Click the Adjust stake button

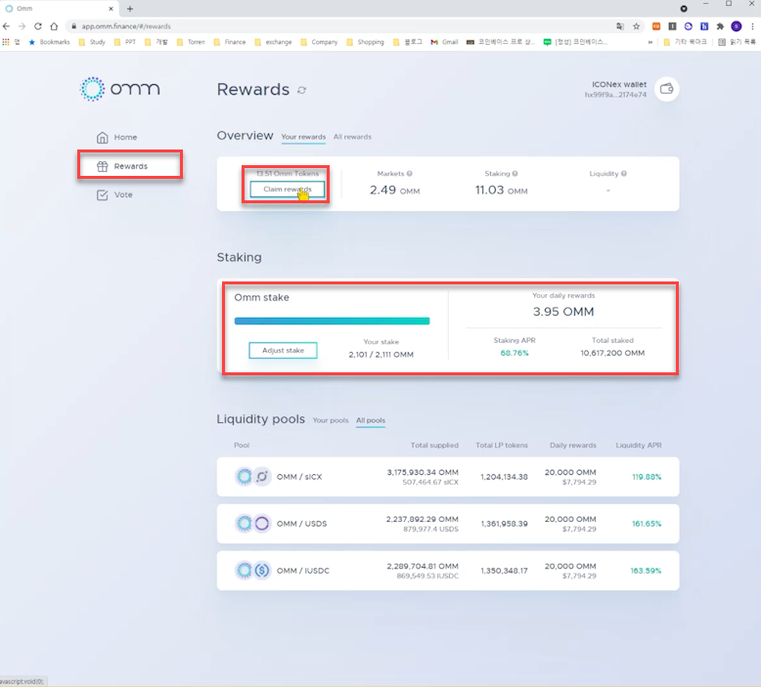coord(283,350)
